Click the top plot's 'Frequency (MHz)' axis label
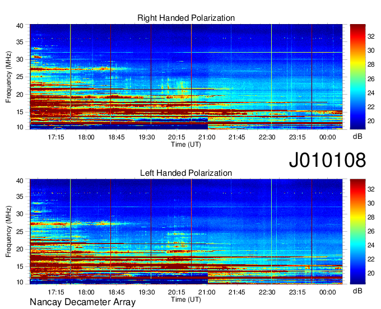The width and height of the screenshot is (381, 309). click(8, 77)
